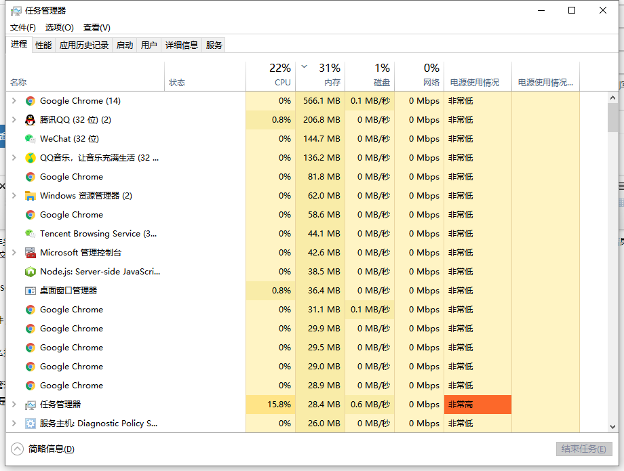
Task: Sort processes by CPU column header
Action: click(282, 82)
